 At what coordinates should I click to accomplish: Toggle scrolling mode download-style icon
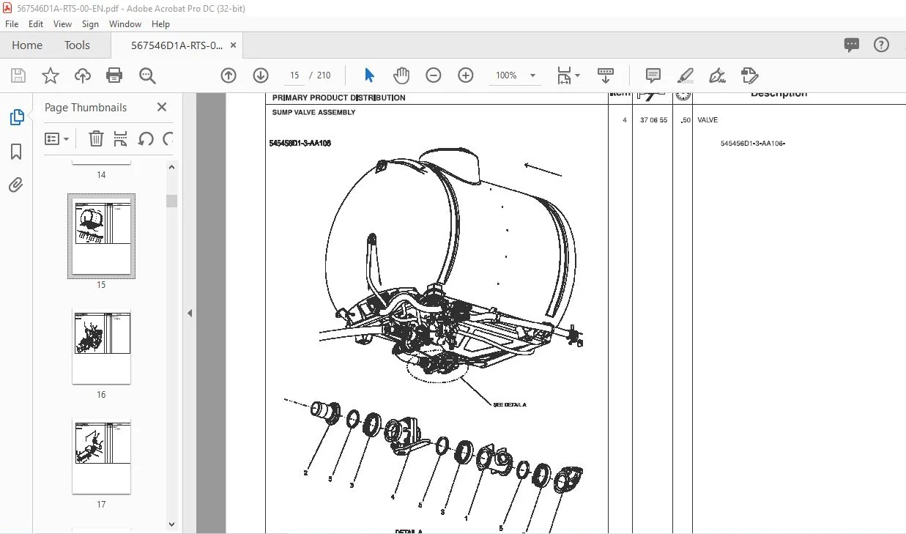coord(606,75)
